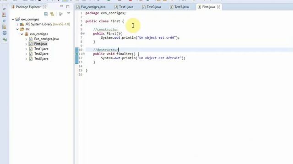Open the green minimized view icon in left trim
This screenshot has height=164, width=293.
click(5, 39)
